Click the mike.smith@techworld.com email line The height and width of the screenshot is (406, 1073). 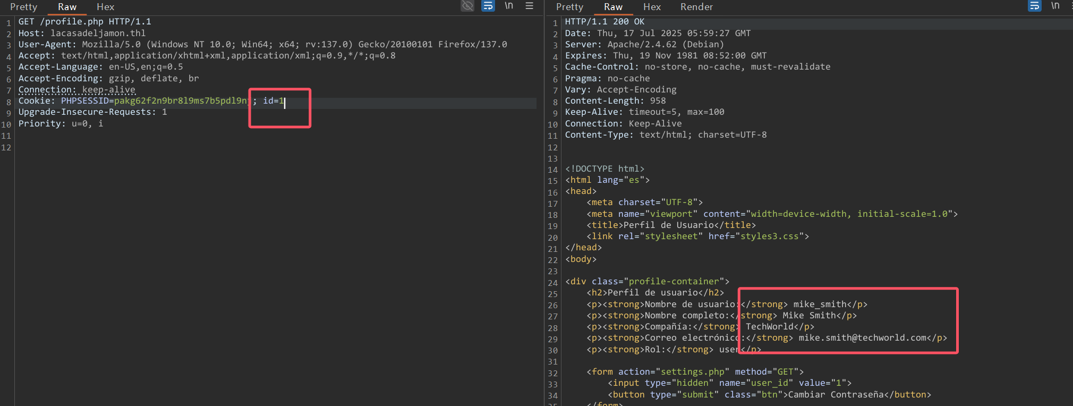click(767, 338)
